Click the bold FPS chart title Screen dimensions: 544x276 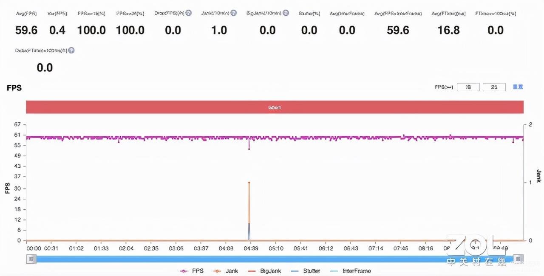tap(14, 88)
